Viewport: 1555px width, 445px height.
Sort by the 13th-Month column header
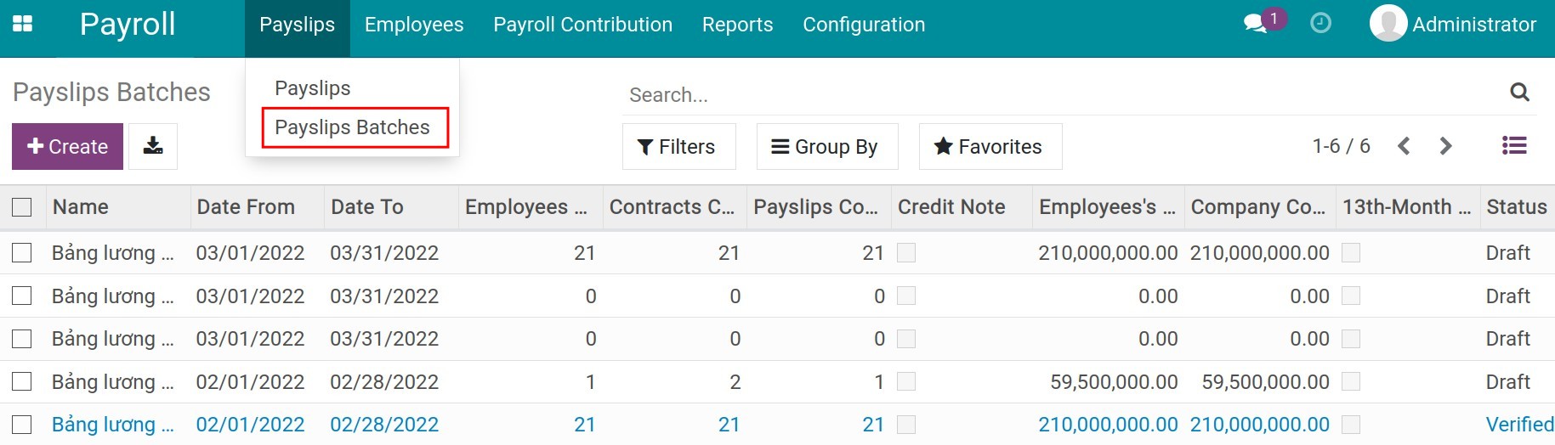point(1406,207)
